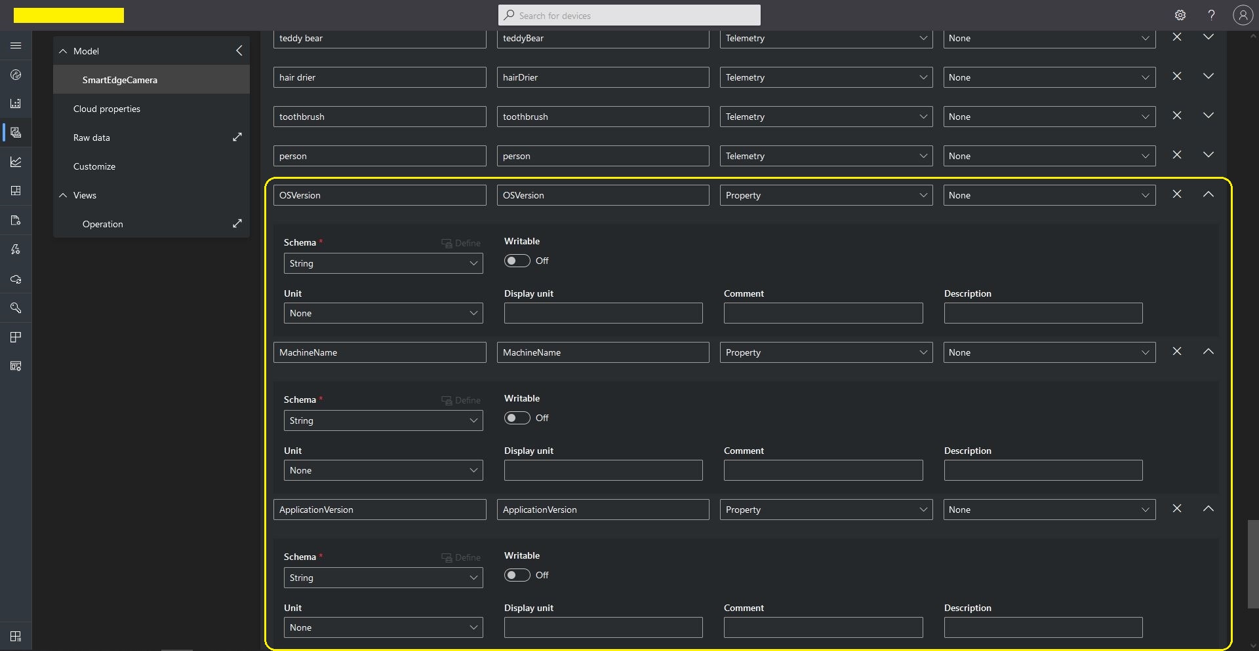1259x651 pixels.
Task: Enable Writable switch for MachineName
Action: point(517,418)
